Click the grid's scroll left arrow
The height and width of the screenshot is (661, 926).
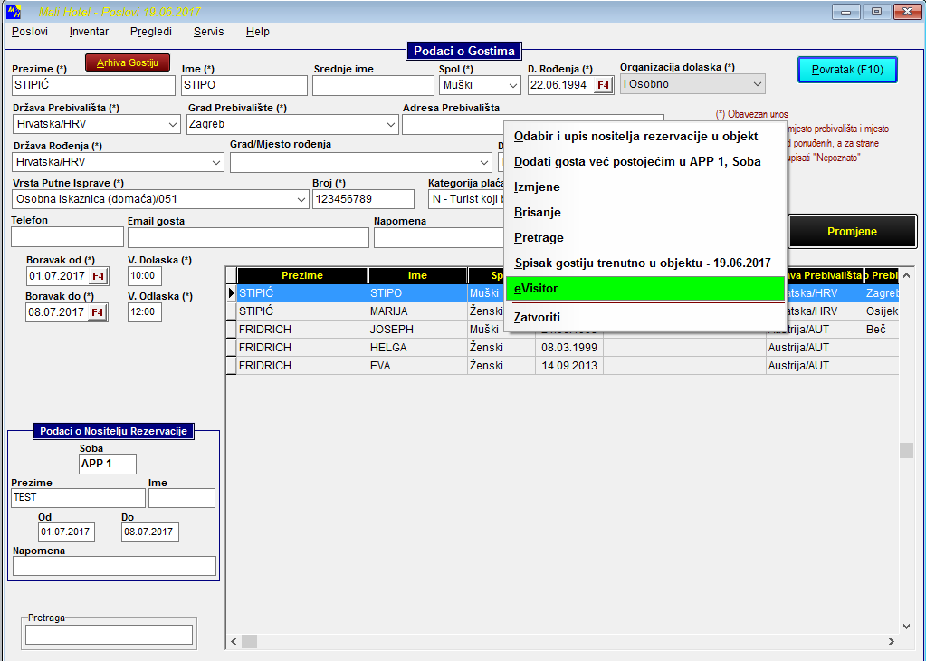click(234, 641)
